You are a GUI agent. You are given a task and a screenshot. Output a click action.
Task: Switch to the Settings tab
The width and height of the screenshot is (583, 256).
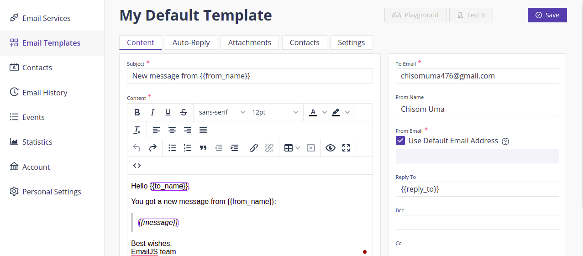[x=352, y=42]
